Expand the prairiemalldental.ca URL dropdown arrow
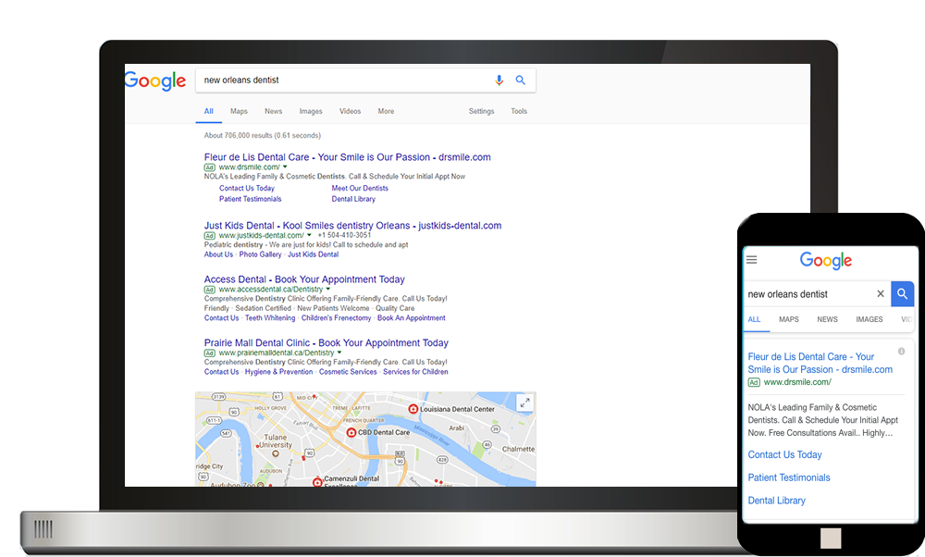The height and width of the screenshot is (557, 925). (339, 353)
